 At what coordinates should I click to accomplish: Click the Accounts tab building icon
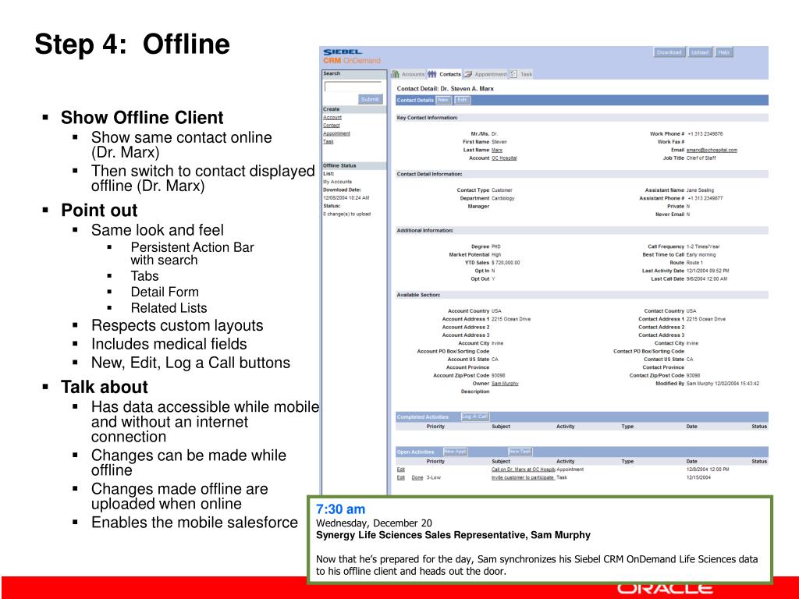pos(395,74)
